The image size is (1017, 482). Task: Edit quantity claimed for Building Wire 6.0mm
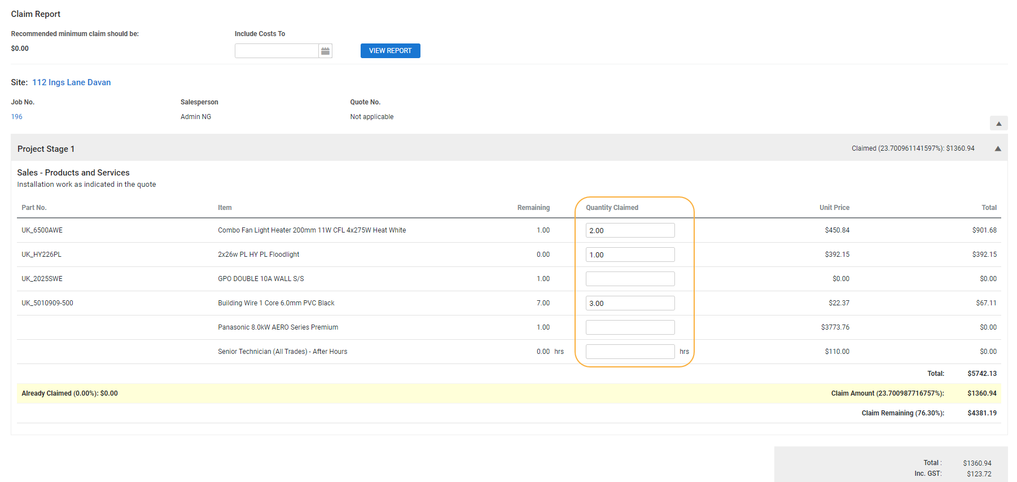point(630,303)
